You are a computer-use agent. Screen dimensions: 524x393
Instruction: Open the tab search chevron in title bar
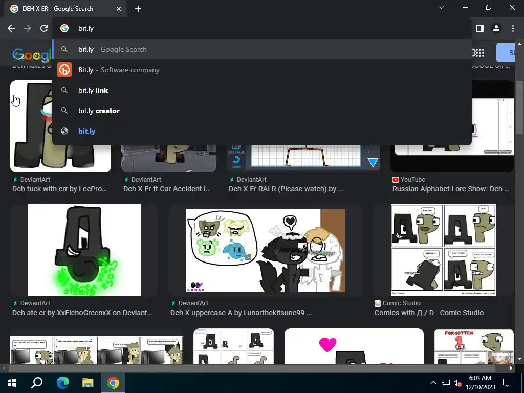442,7
